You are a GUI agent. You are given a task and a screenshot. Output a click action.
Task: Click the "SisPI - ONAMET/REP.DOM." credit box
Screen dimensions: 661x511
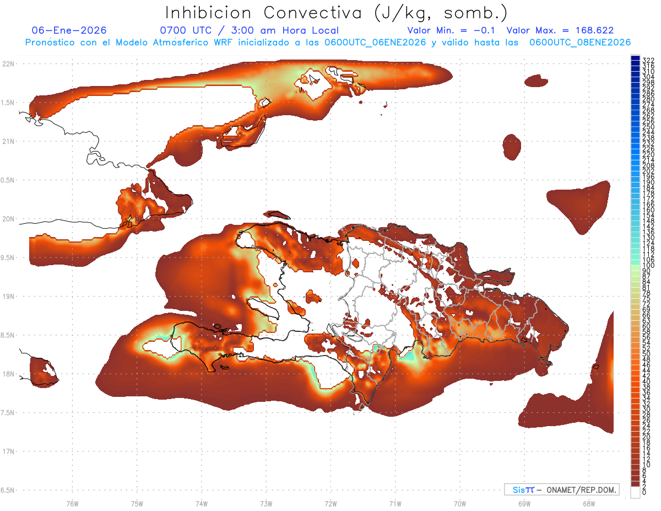[561, 490]
